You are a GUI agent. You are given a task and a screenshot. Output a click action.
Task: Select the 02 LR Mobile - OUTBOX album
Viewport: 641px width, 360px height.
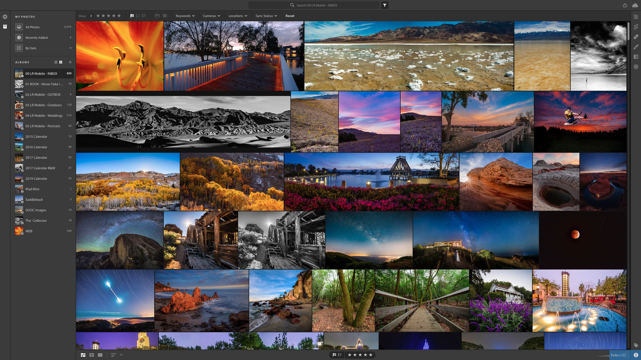[x=43, y=94]
